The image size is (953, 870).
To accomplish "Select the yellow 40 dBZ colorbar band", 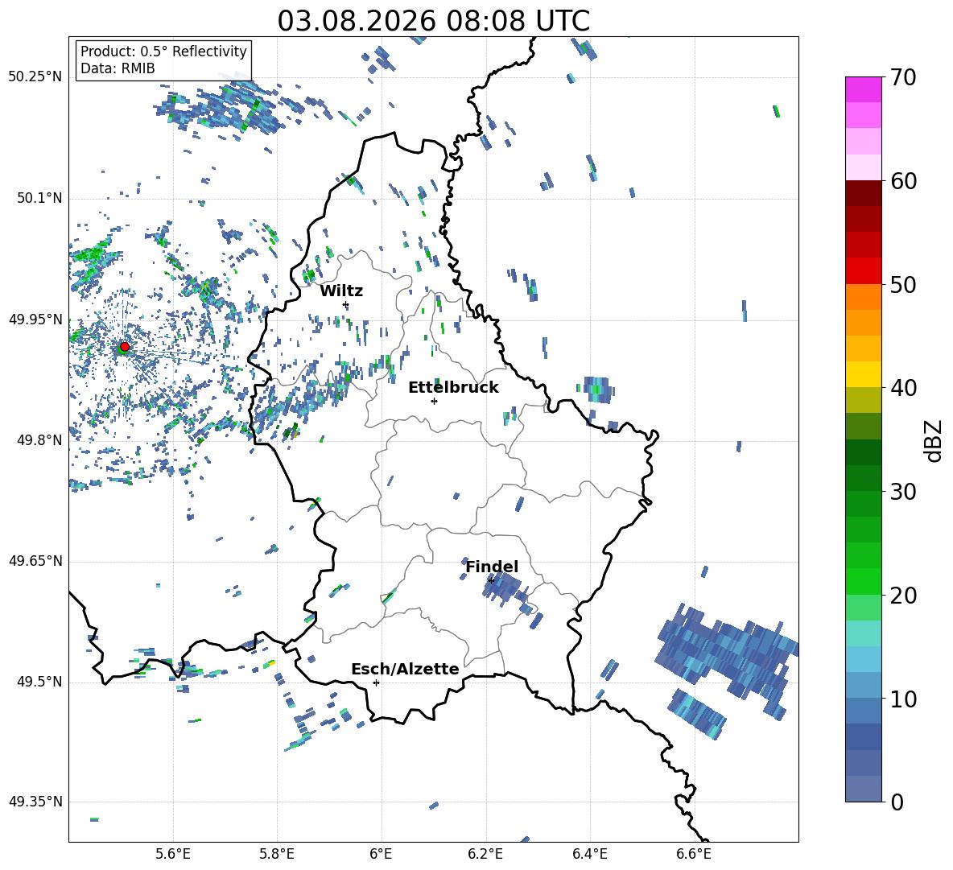I will pos(863,374).
